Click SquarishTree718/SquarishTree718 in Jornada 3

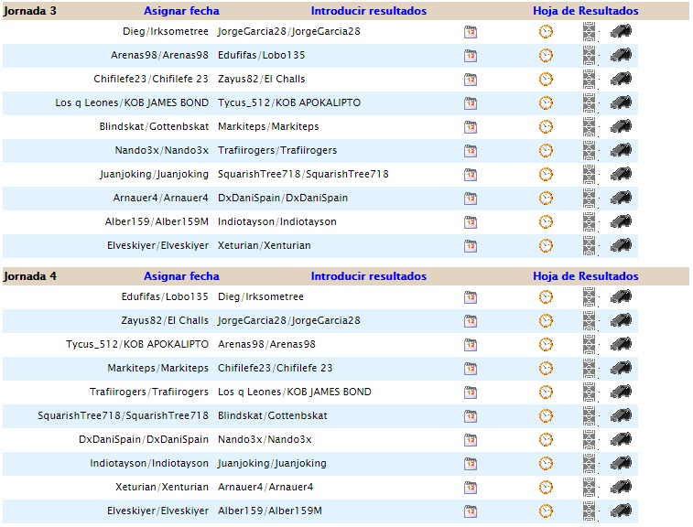click(303, 175)
